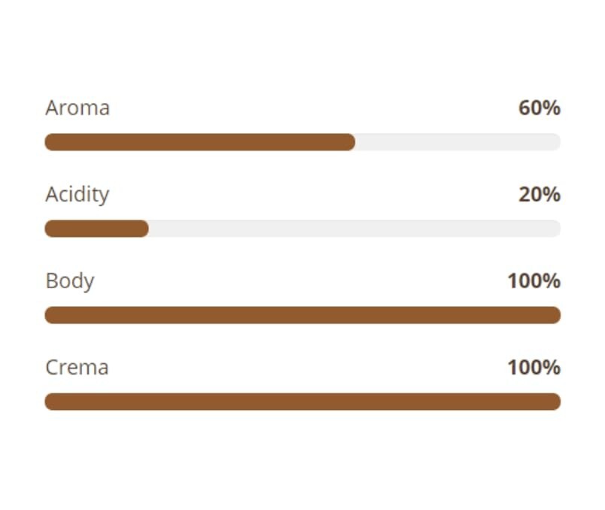Click the middle of the Crema bar
605x510 pixels.
click(x=302, y=402)
